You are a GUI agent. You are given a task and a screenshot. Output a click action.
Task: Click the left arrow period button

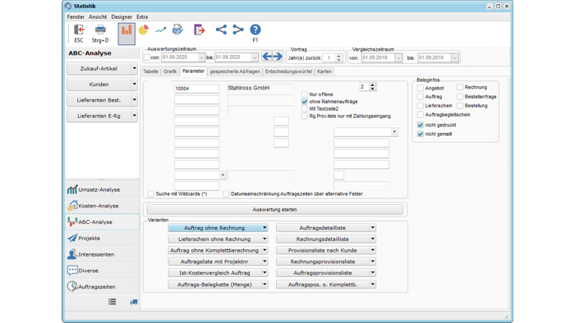point(267,57)
